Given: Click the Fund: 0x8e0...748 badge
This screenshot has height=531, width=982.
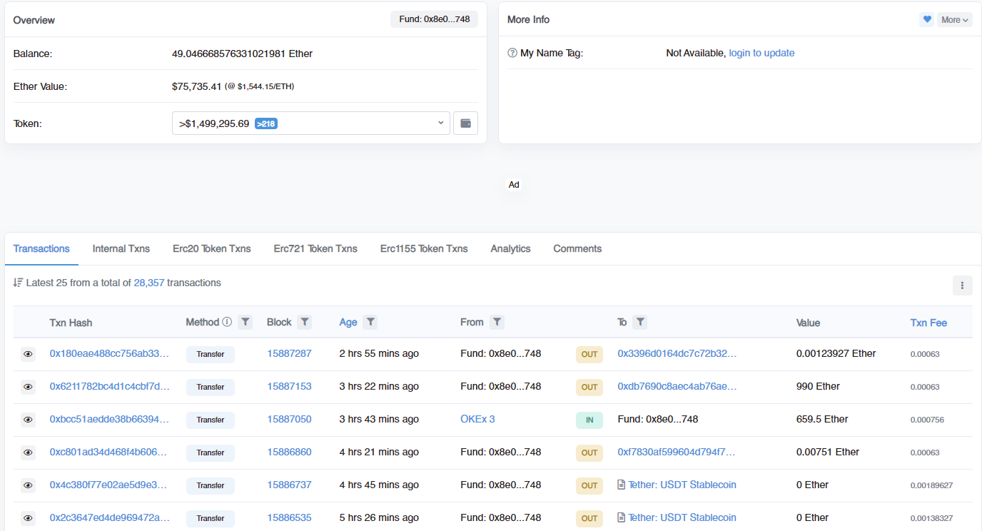Looking at the screenshot, I should (434, 19).
